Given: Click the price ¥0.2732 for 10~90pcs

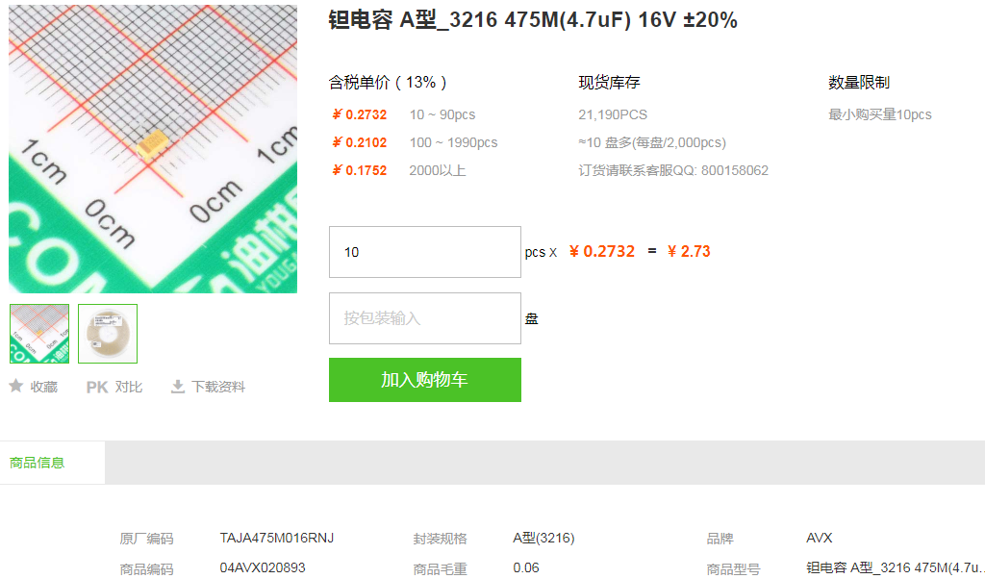Looking at the screenshot, I should pos(360,114).
